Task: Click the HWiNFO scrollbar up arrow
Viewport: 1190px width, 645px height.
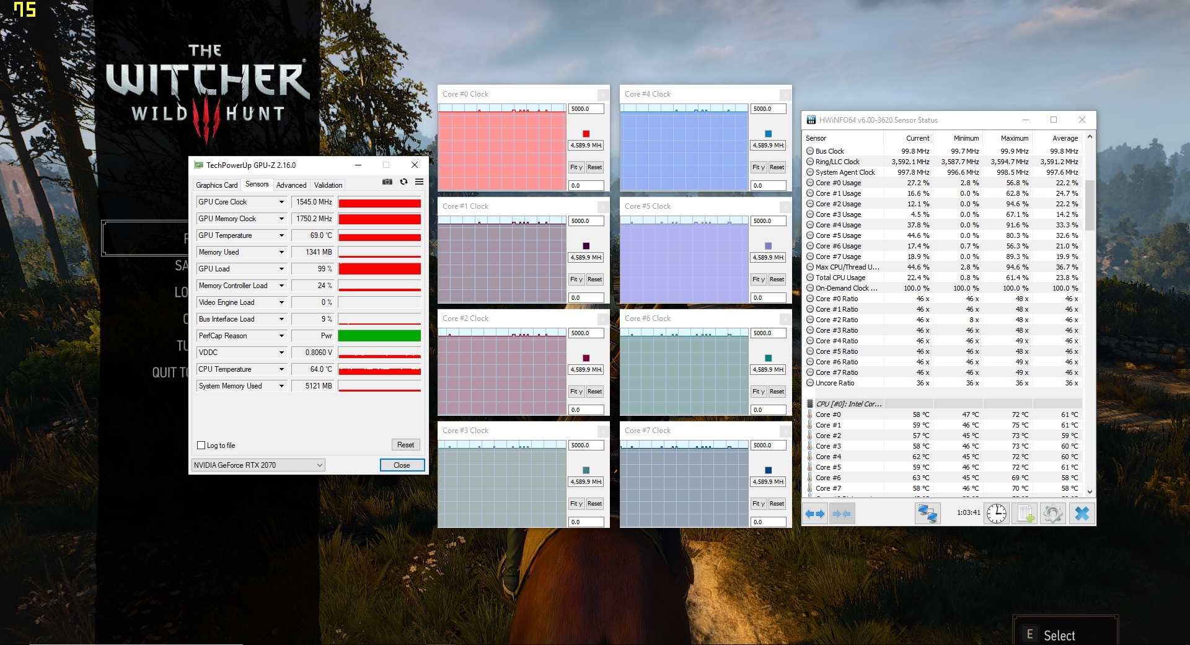Action: pos(1090,136)
